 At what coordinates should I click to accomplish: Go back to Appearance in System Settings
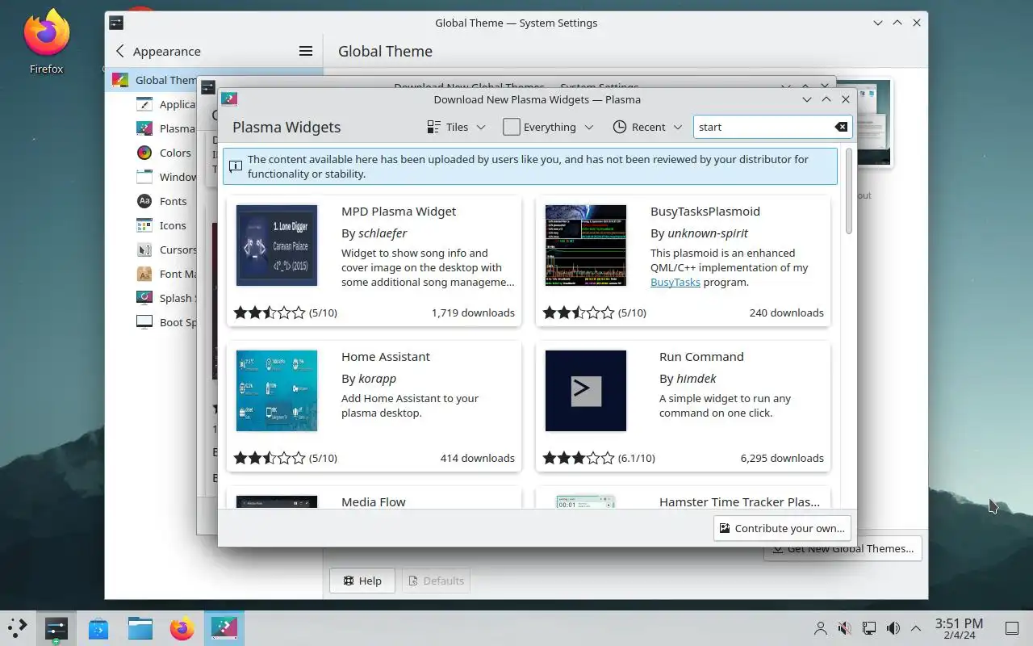(x=157, y=51)
